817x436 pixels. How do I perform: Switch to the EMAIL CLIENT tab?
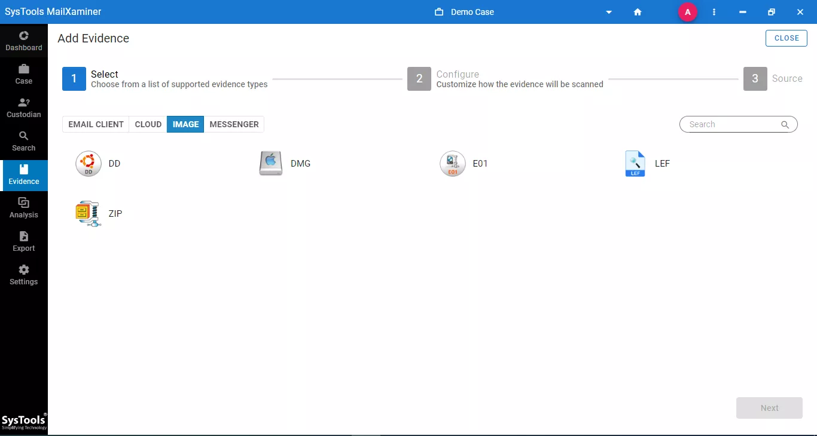[96, 124]
